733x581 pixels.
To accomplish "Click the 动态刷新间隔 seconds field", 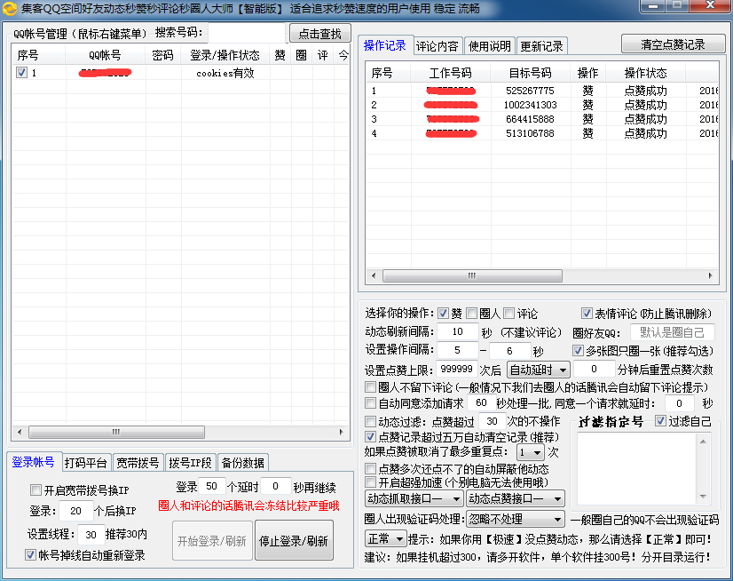I will coord(458,331).
